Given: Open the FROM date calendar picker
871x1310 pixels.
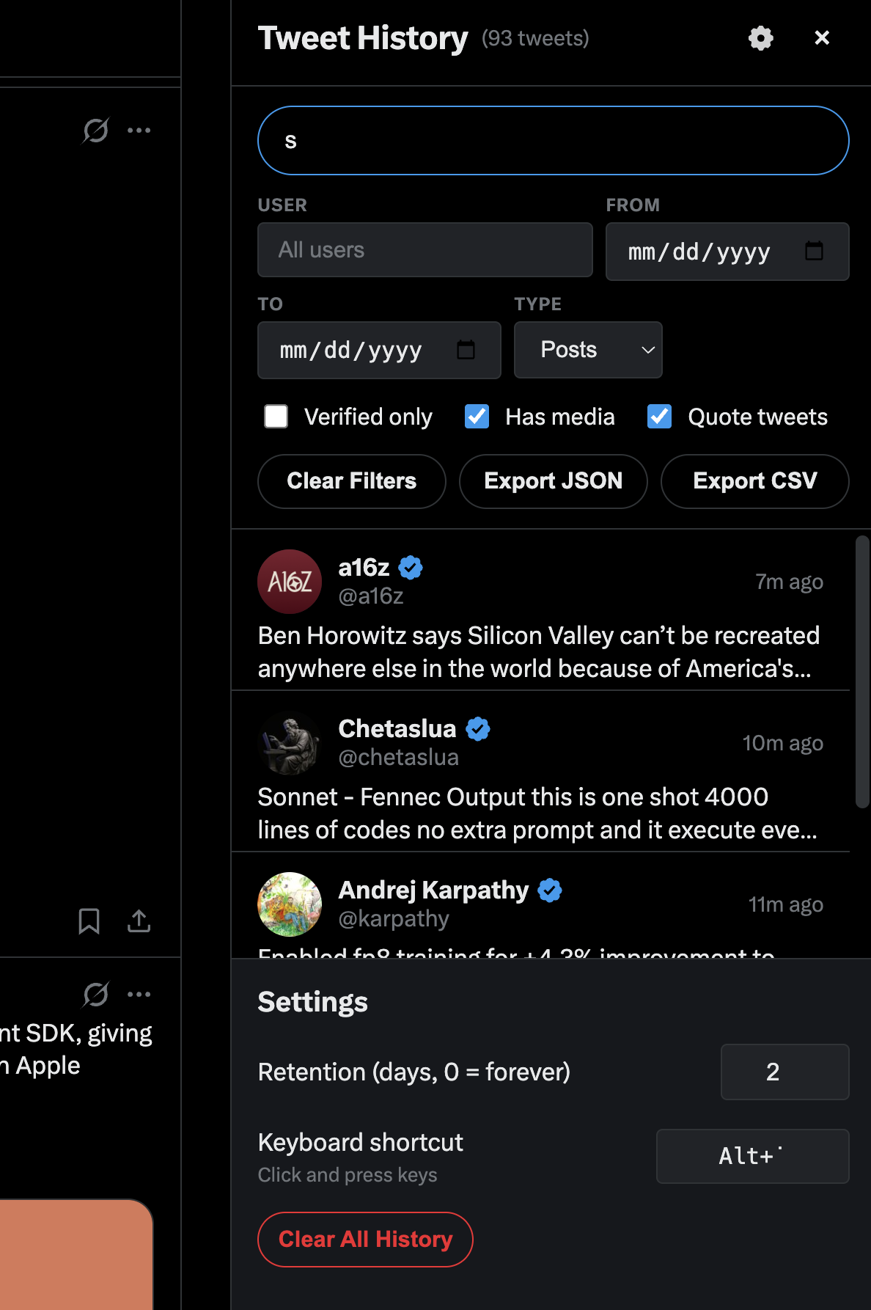Looking at the screenshot, I should tap(814, 252).
